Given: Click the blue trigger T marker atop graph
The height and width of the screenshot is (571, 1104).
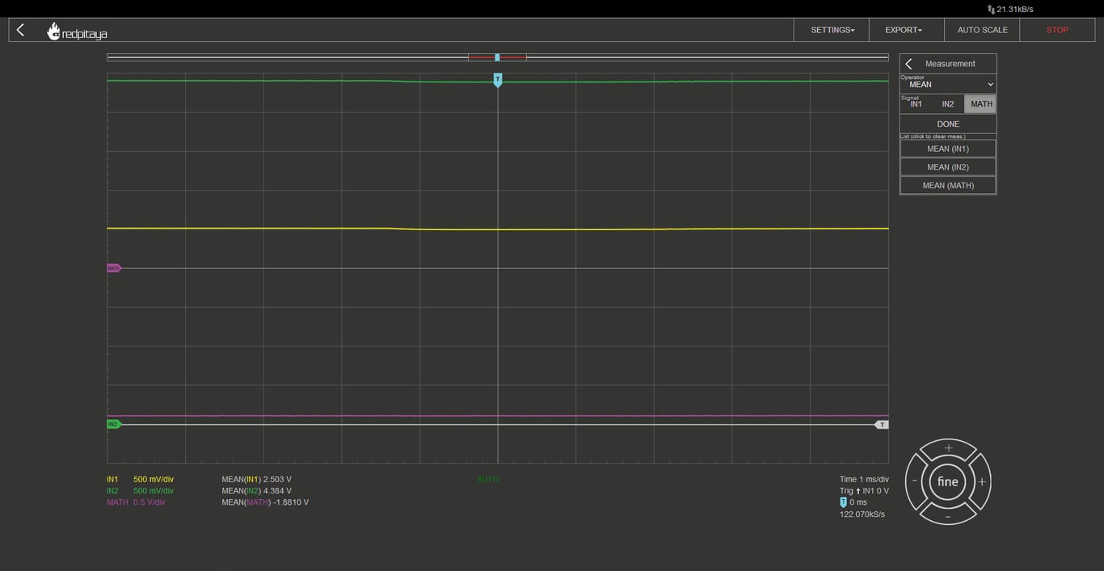Looking at the screenshot, I should pos(498,80).
